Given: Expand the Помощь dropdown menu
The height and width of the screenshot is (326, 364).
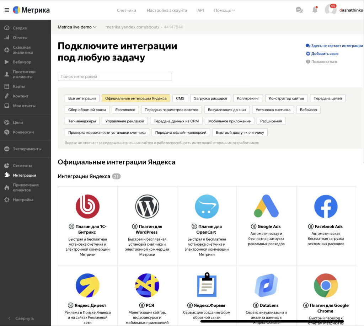Looking at the screenshot, I should (224, 10).
